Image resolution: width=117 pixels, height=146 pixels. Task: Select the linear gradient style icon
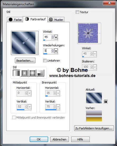click(x=16, y=73)
